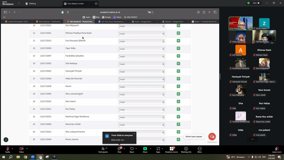Image resolution: width=284 pixels, height=160 pixels.
Task: Go back in shared browser
Action: (x=15, y=12)
